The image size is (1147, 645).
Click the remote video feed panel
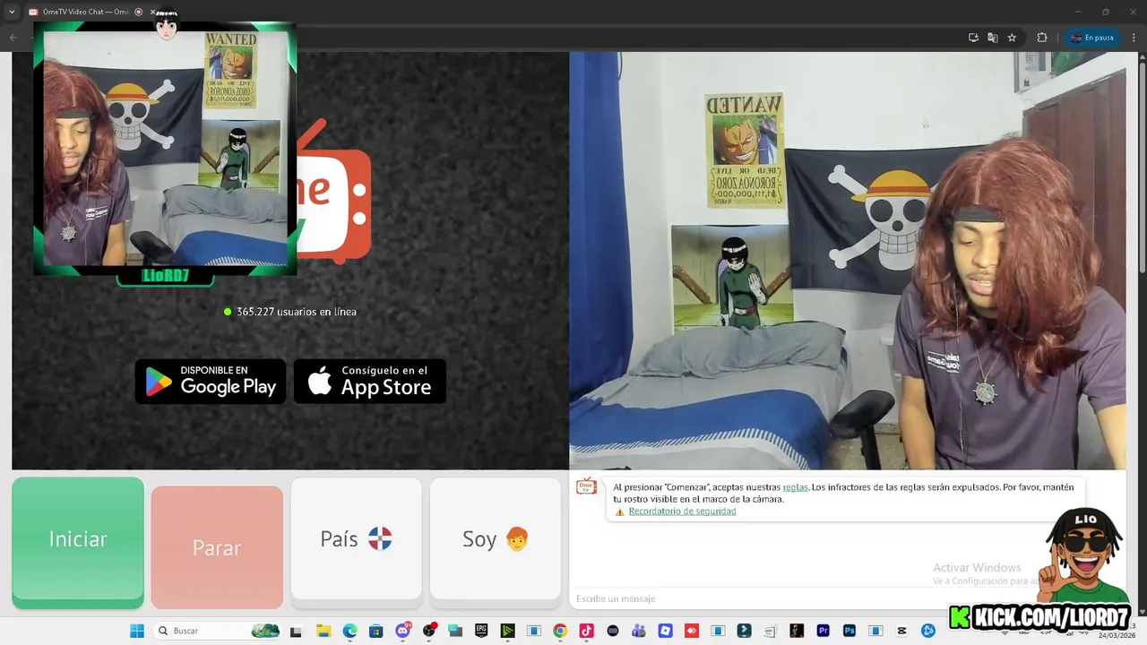[290, 260]
